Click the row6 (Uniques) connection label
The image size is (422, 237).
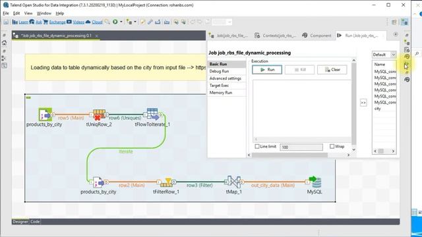tap(125, 118)
